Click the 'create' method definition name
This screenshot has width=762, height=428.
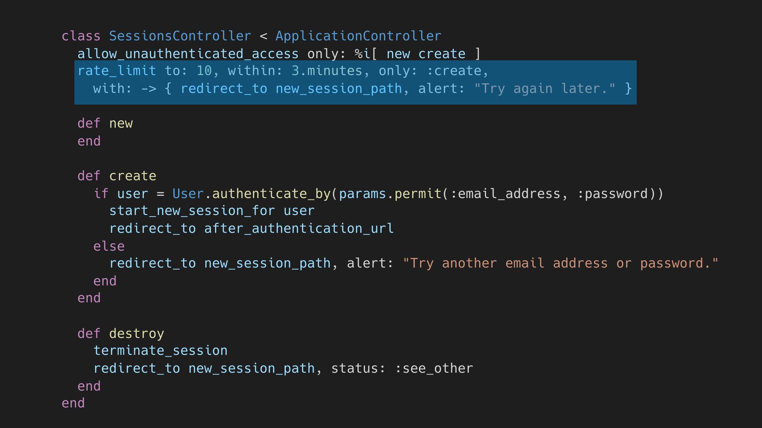[133, 176]
